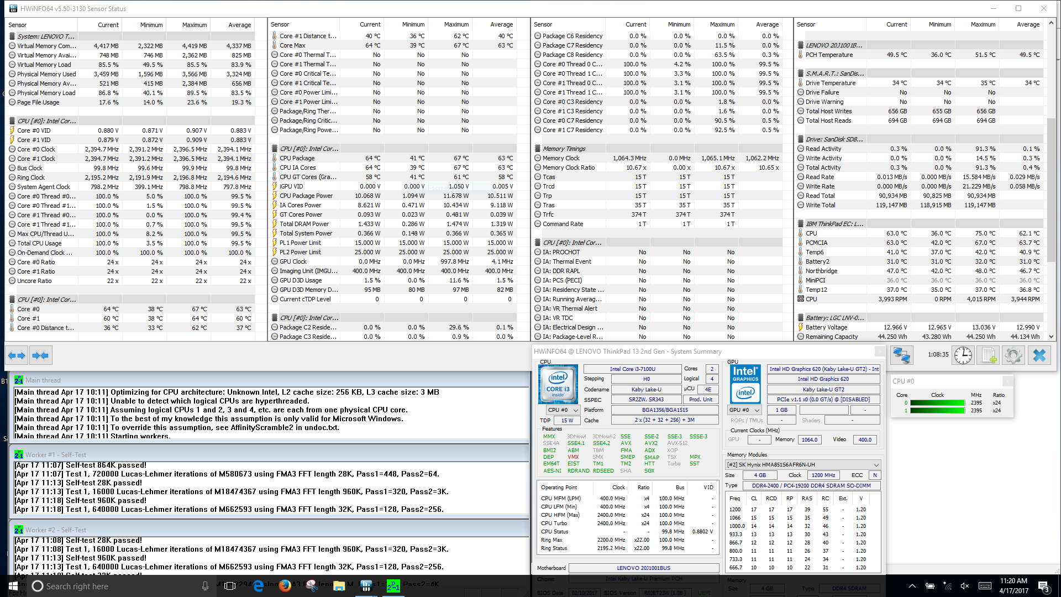Image resolution: width=1061 pixels, height=597 pixels.
Task: Open the CPU #0 selector dropdown
Action: click(563, 410)
